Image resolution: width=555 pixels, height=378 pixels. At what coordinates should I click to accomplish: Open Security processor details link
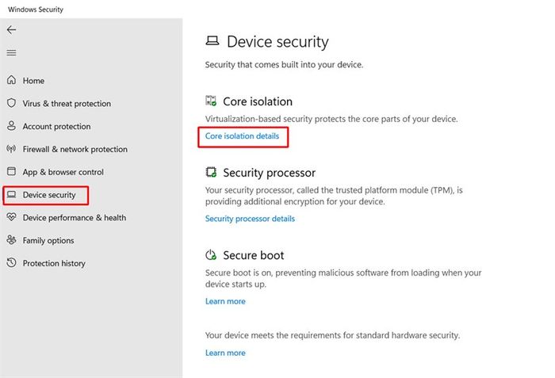250,219
